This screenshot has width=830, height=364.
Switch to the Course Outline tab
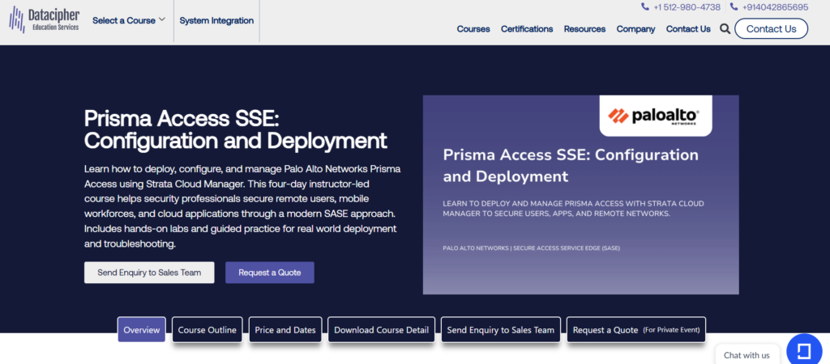tap(207, 330)
